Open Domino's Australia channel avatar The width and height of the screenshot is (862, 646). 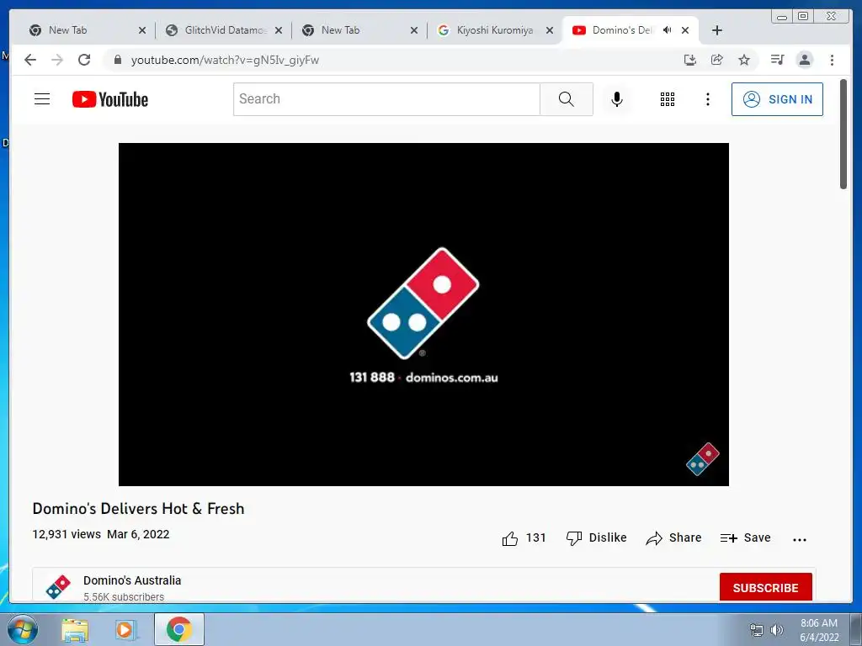click(58, 586)
